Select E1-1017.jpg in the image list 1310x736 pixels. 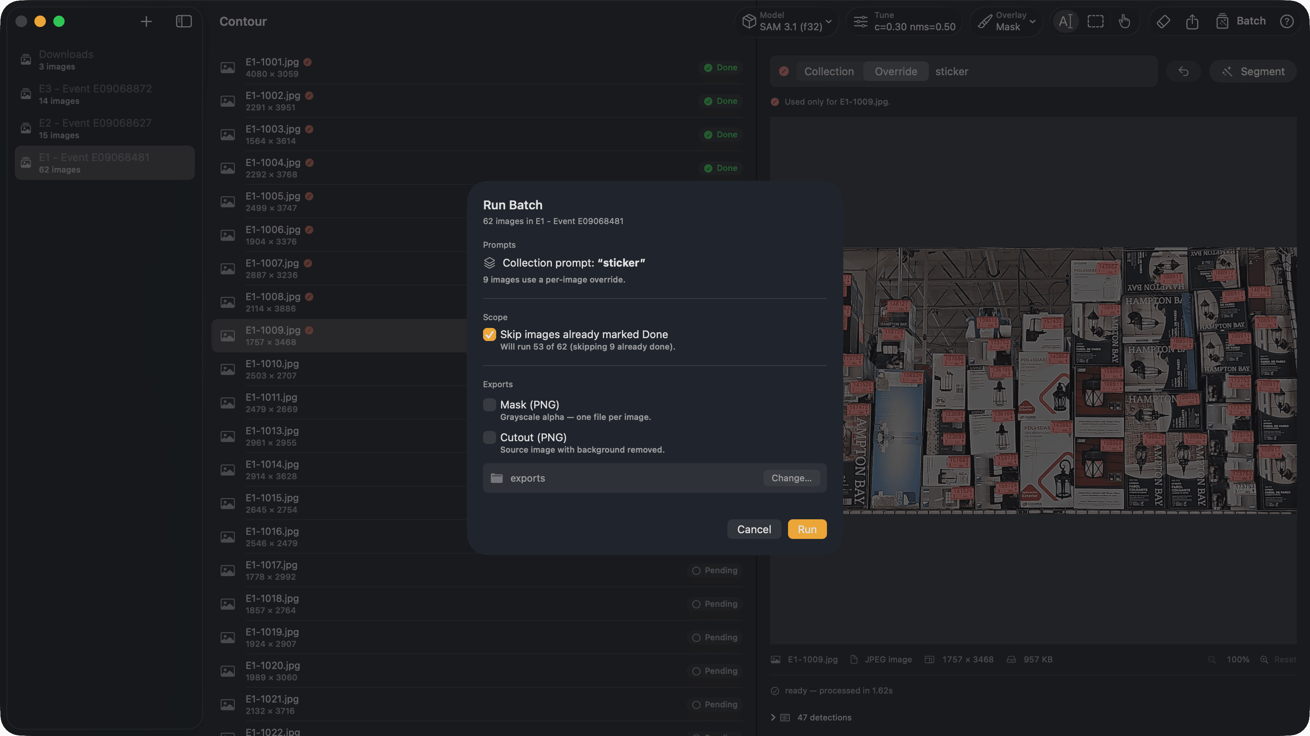(477, 570)
